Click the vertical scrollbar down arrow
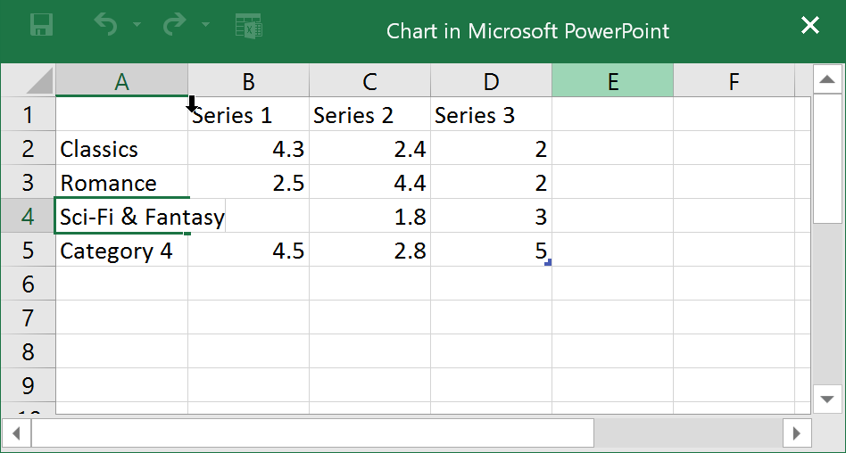846x453 pixels. coord(827,399)
